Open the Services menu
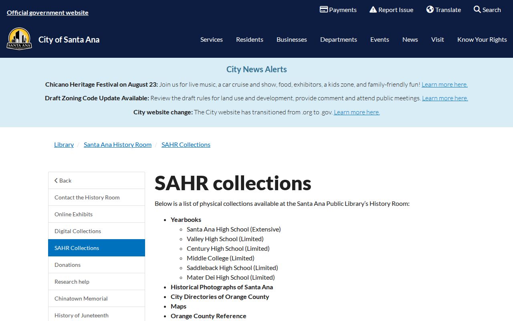 212,39
